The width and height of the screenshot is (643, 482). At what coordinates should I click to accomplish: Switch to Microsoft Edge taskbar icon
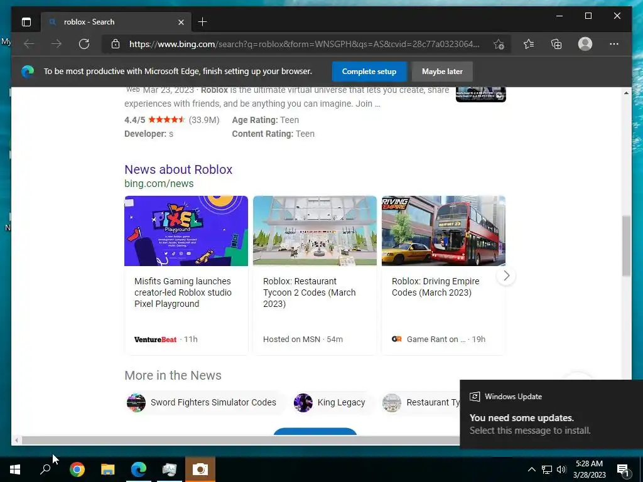pos(139,469)
